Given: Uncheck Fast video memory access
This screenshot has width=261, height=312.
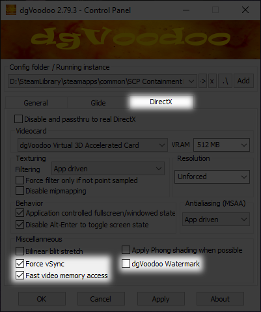Looking at the screenshot, I should click(x=20, y=276).
